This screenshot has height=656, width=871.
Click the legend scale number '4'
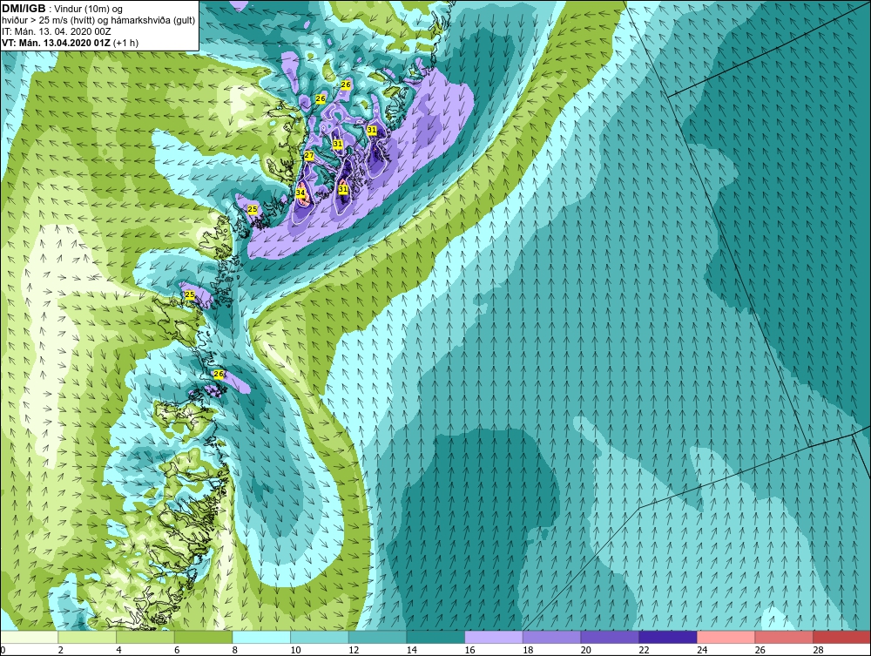coord(118,650)
